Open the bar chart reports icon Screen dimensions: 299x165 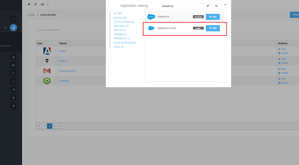tap(42, 4)
